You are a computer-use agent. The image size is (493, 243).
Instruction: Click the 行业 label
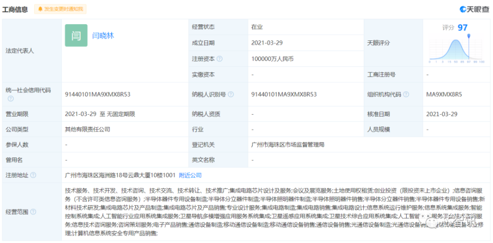click(198, 129)
